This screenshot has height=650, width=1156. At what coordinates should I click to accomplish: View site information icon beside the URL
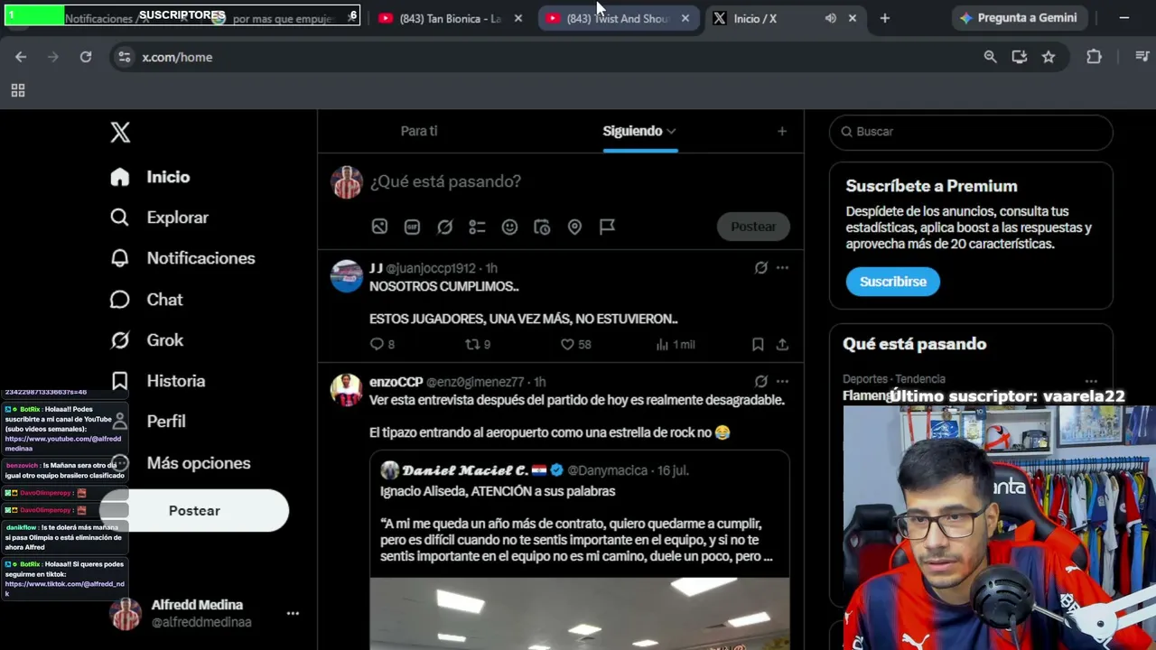coord(125,57)
